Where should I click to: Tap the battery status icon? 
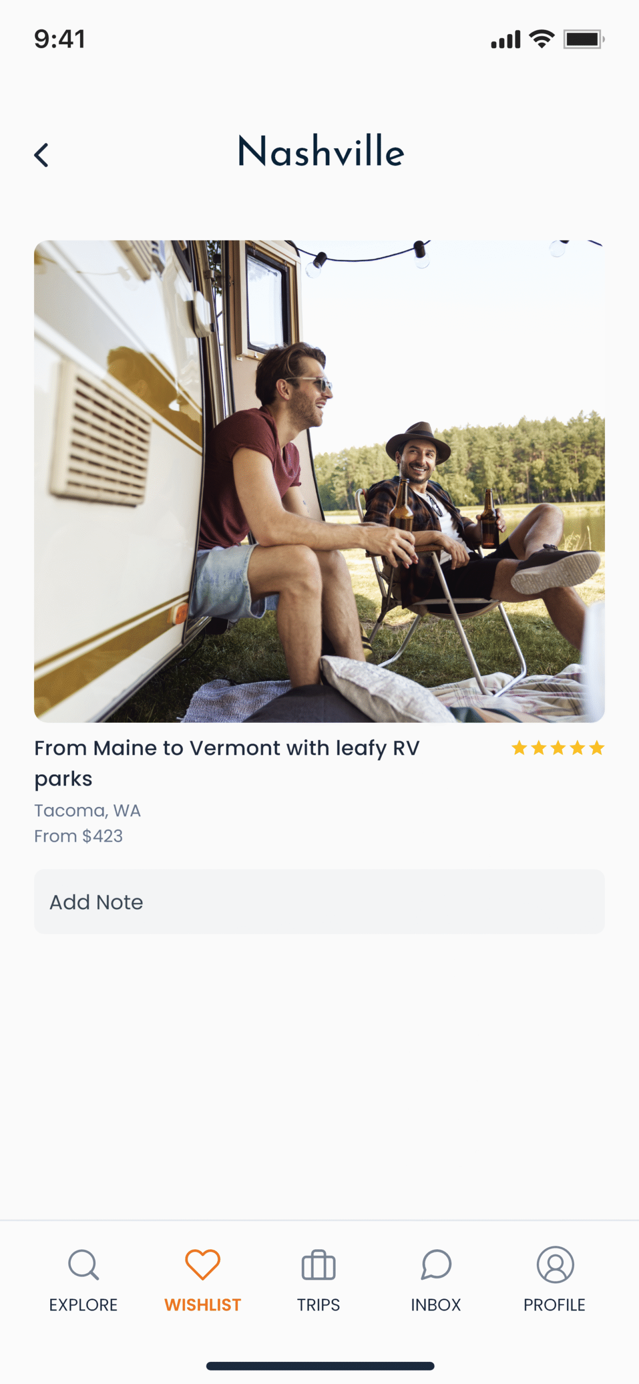coord(583,39)
